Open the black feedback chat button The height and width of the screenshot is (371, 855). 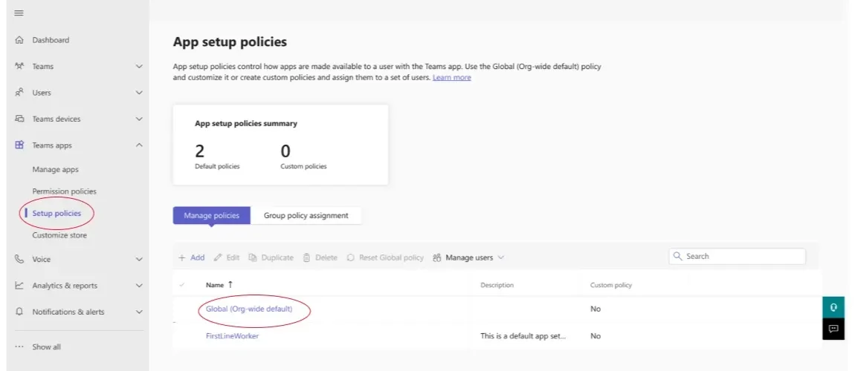click(x=833, y=329)
